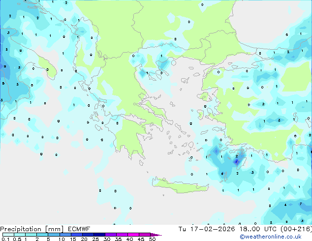Select the 45–50 mm legend color swatch

click(145, 235)
